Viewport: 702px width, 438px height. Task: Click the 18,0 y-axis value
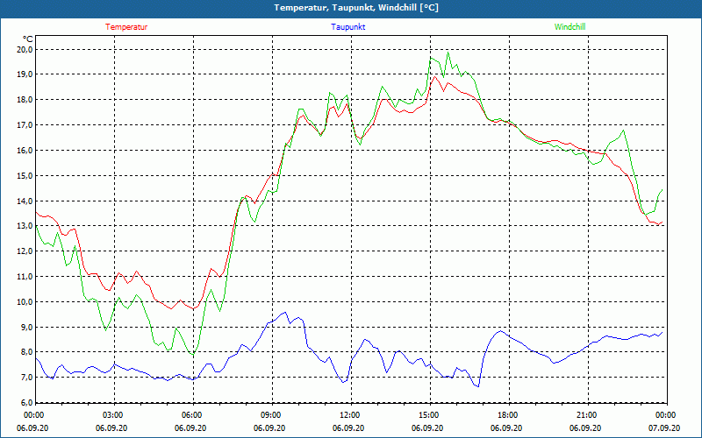(25, 100)
